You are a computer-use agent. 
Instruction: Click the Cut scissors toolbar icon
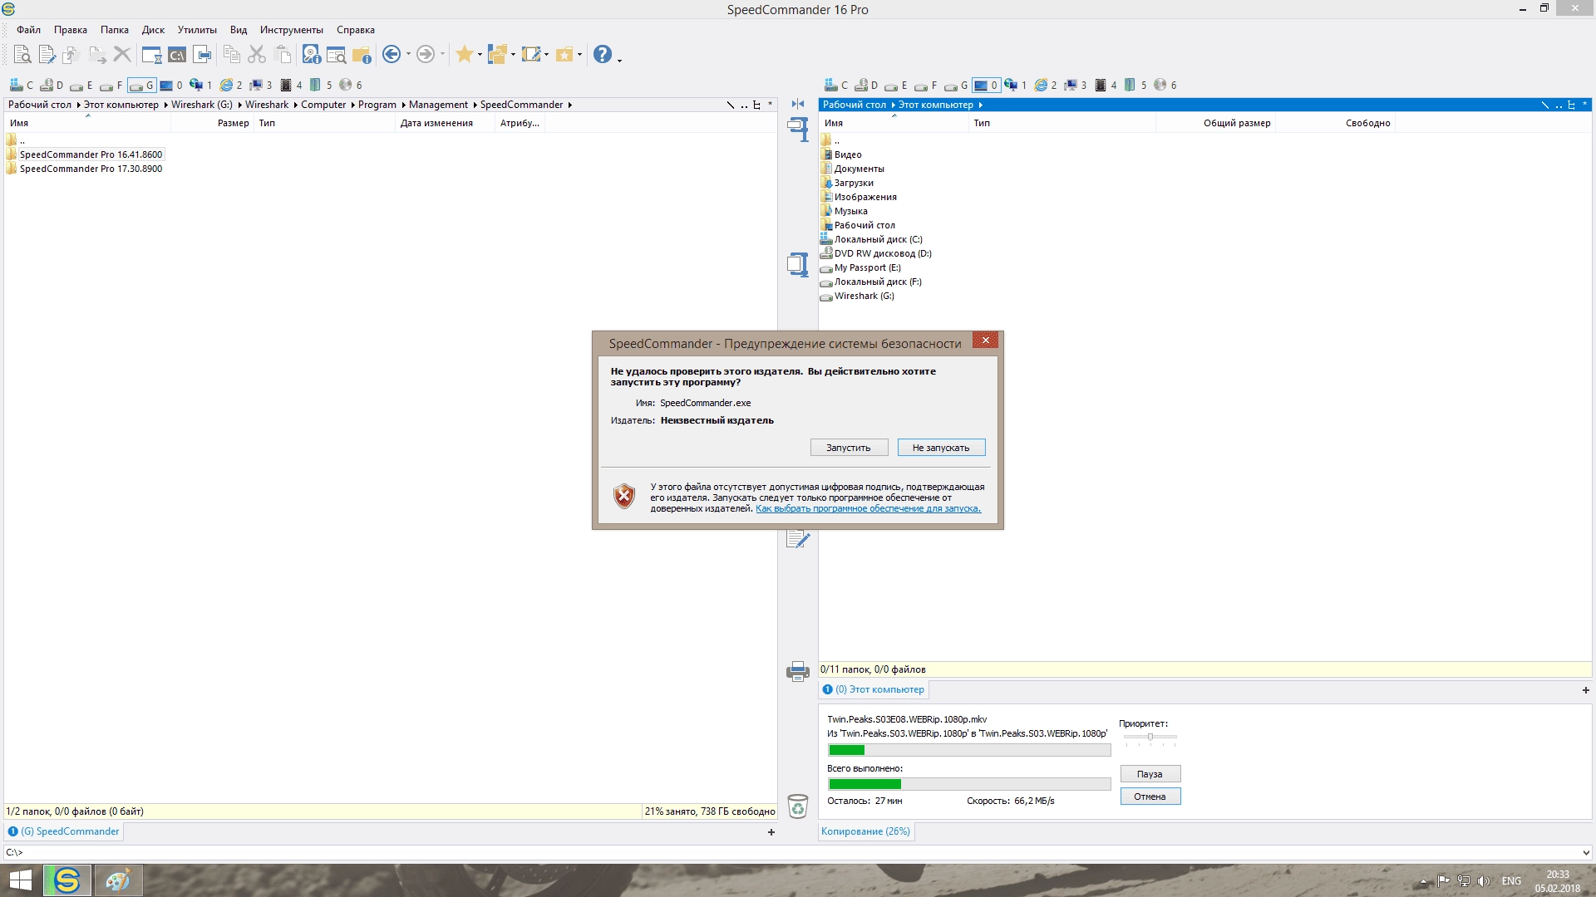click(x=257, y=55)
